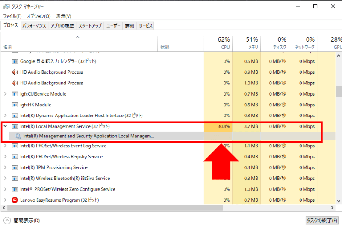This screenshot has width=342, height=230.
Task: Click the Google 日本語入力 レンダラー process icon
Action: click(15, 61)
